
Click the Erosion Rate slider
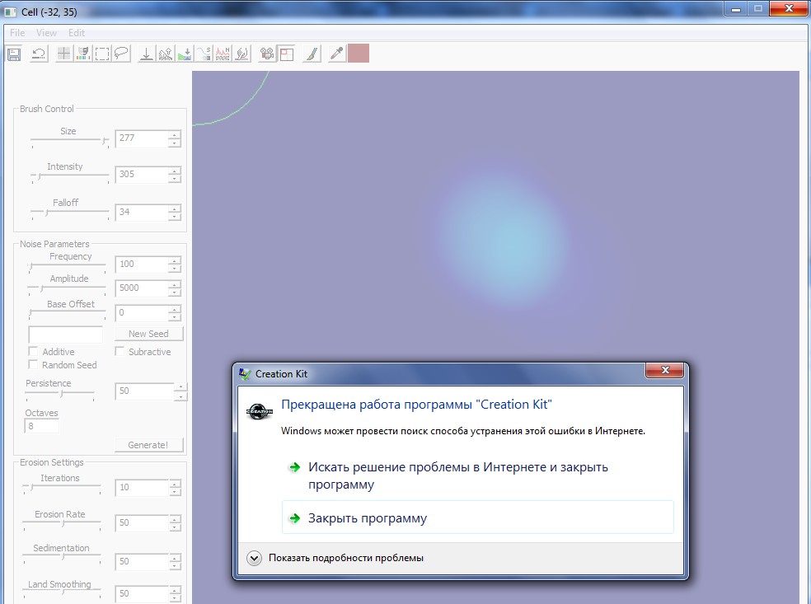(x=62, y=526)
